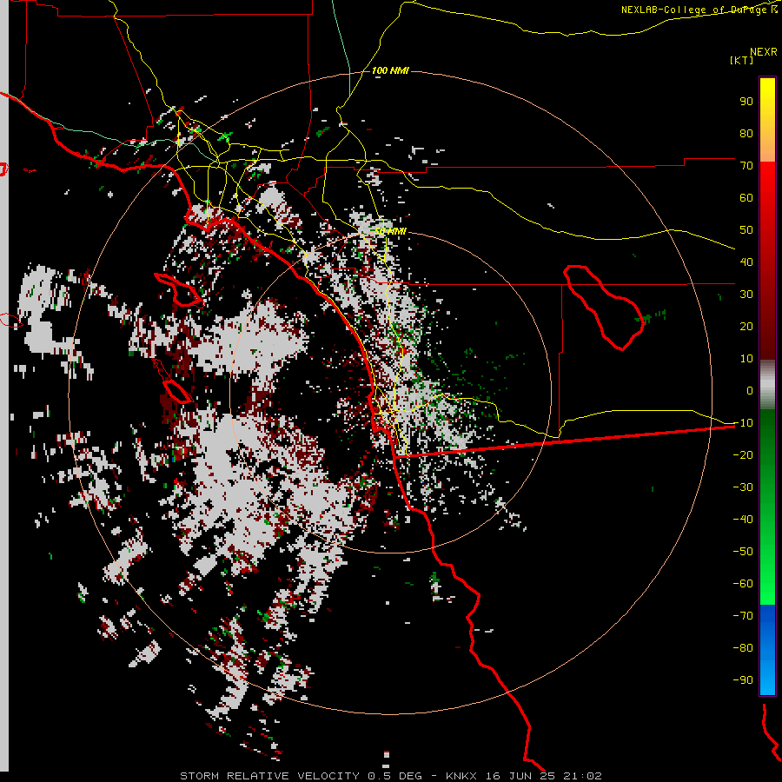Select the -20 kt scale label
Viewport: 782px width, 782px height.
pyautogui.click(x=743, y=455)
